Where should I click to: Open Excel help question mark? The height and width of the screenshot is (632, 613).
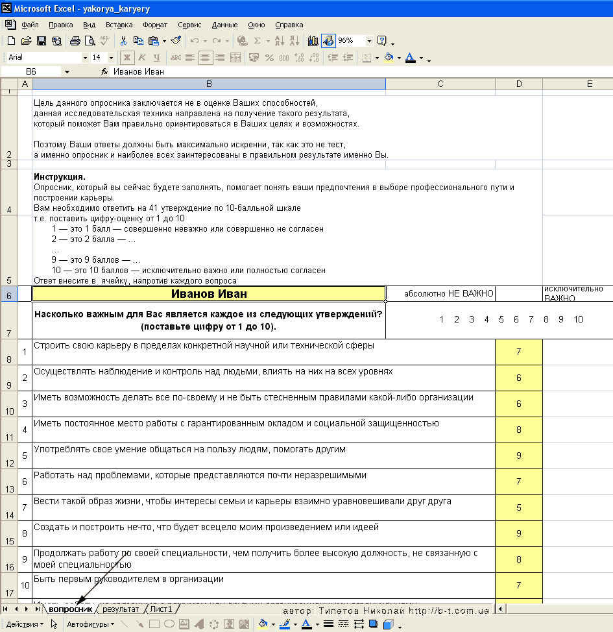pos(381,41)
